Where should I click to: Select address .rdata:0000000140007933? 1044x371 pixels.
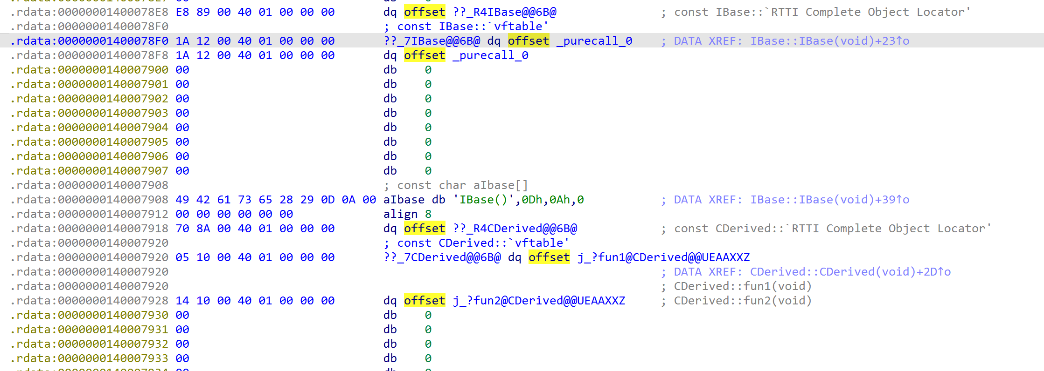[x=89, y=358]
